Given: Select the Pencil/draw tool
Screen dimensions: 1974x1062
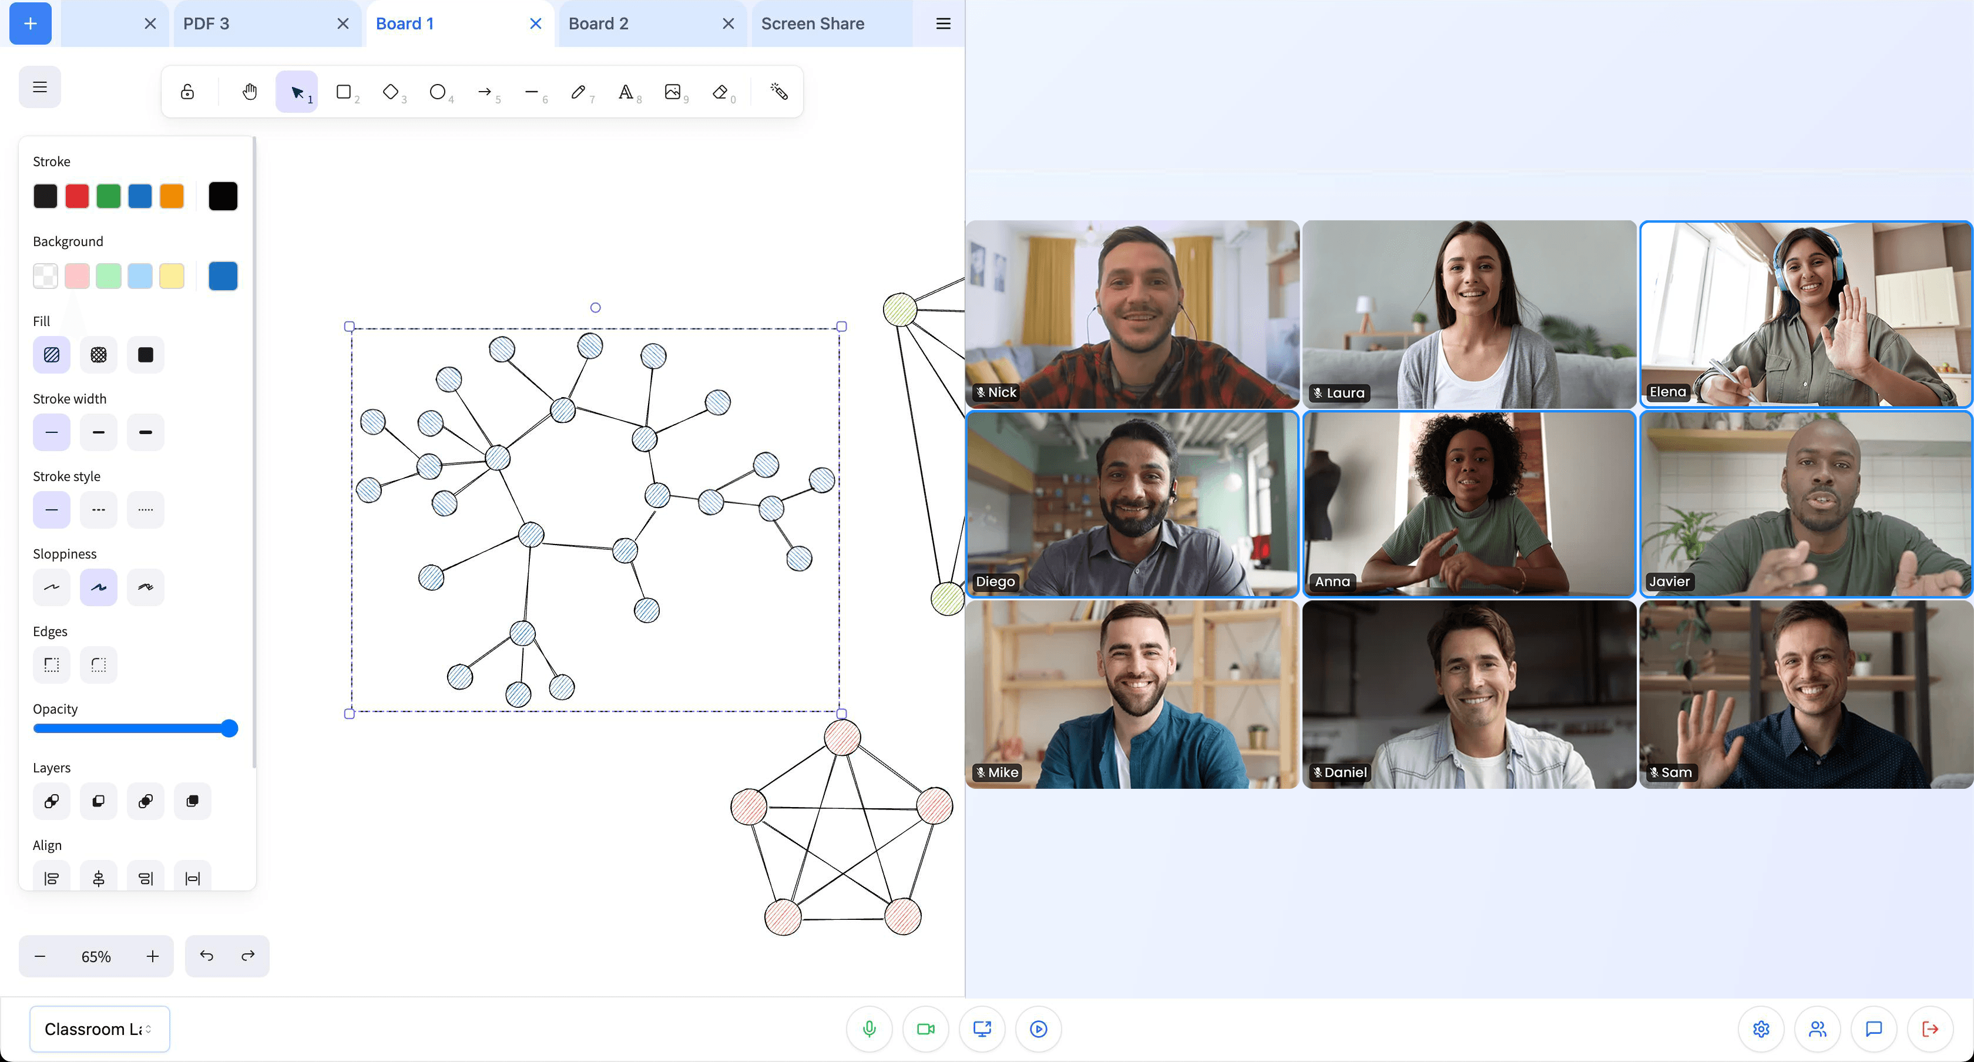Looking at the screenshot, I should tap(577, 92).
